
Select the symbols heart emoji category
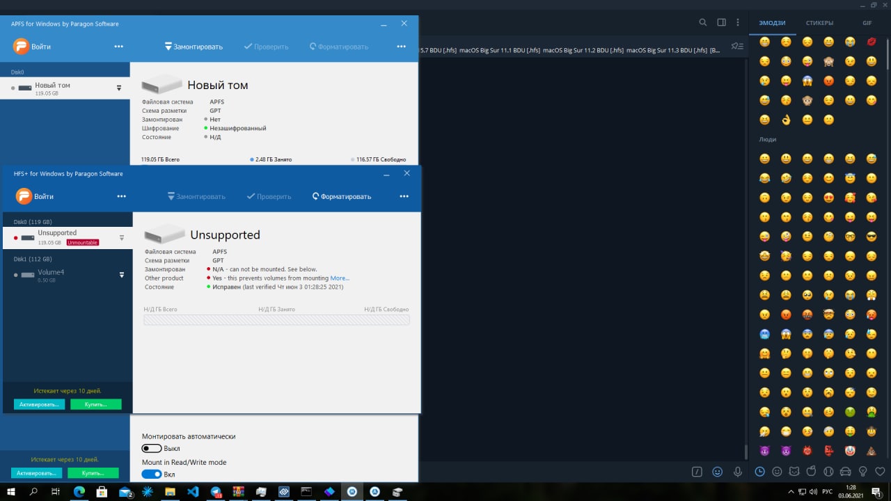[880, 472]
